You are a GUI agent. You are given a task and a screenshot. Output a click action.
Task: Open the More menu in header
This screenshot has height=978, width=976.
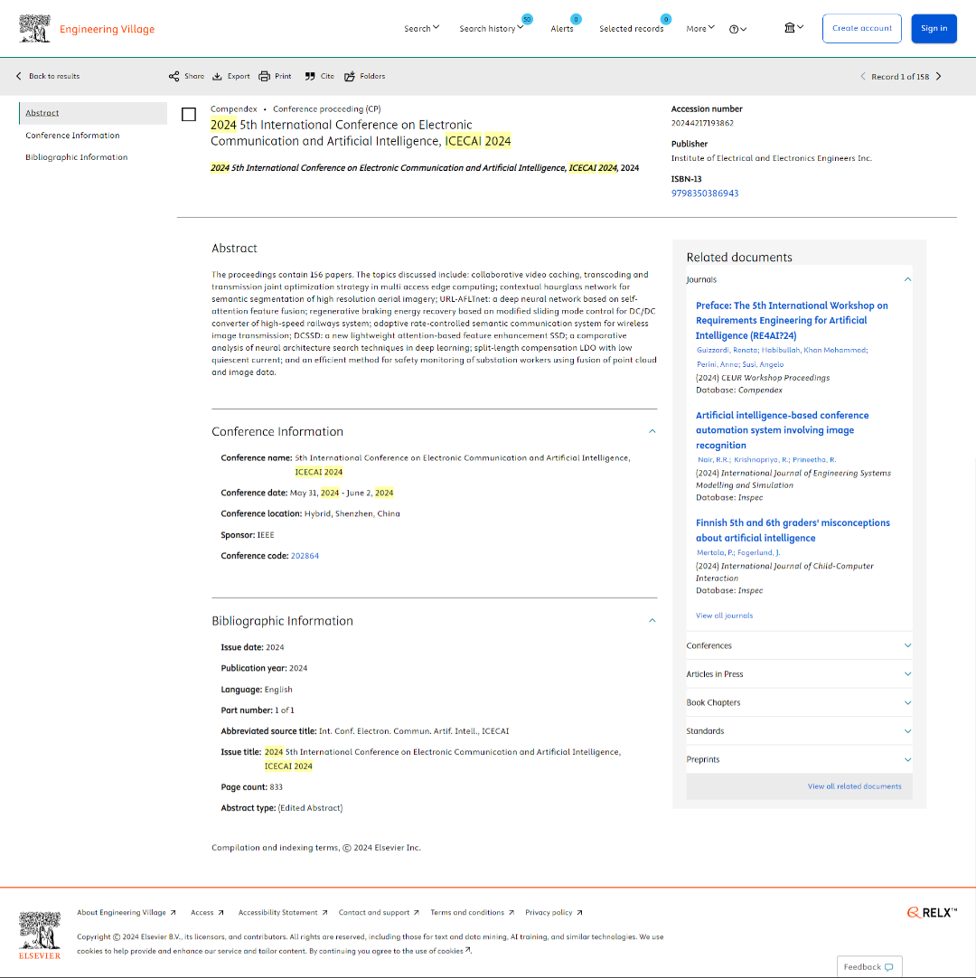[699, 29]
